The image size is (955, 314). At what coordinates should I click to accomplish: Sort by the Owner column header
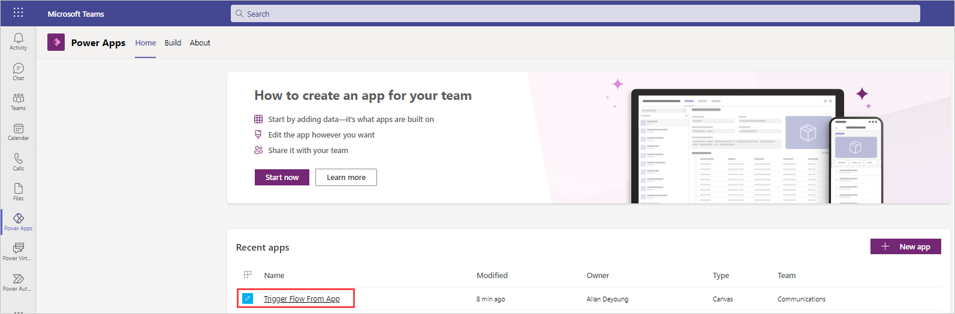click(598, 275)
